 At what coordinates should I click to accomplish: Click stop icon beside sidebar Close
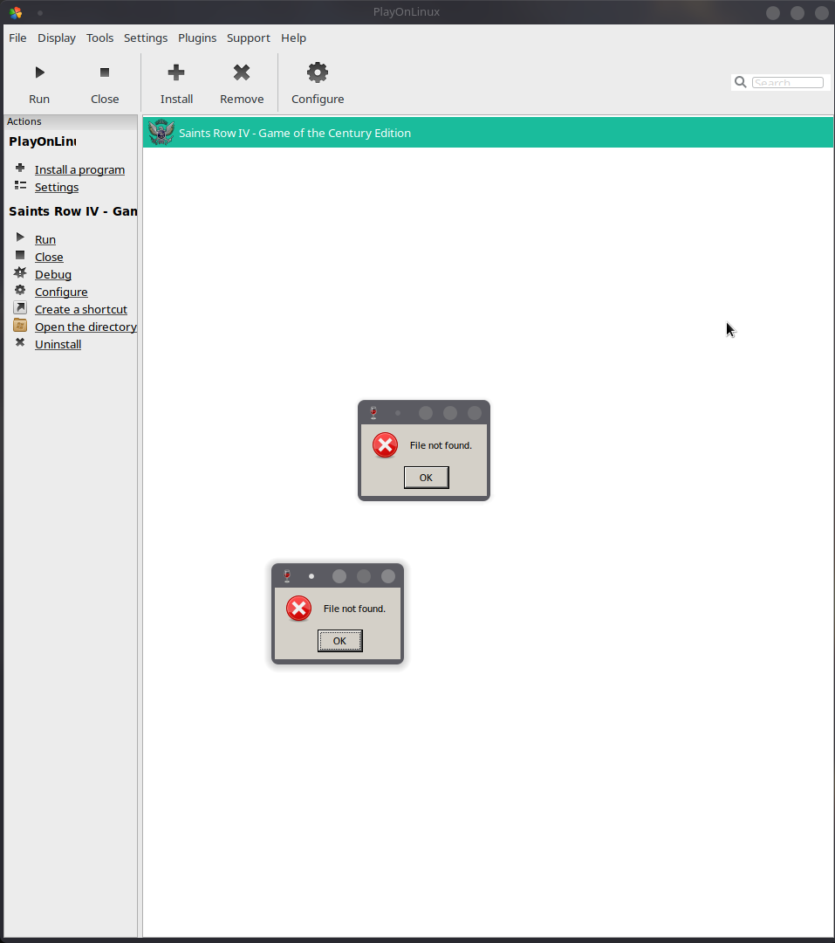click(x=20, y=255)
